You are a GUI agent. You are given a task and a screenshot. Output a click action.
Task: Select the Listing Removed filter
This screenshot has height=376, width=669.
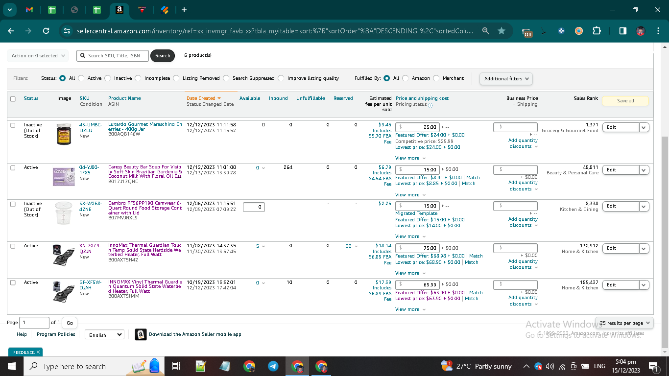click(176, 78)
